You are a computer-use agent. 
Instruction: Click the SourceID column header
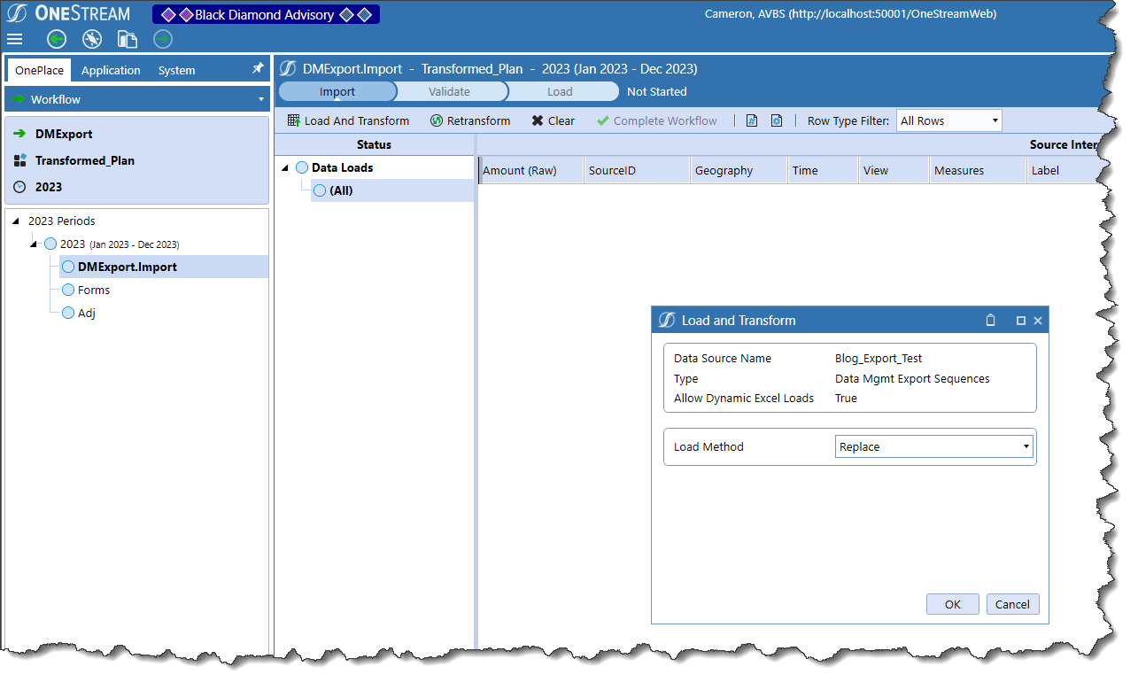tap(638, 171)
